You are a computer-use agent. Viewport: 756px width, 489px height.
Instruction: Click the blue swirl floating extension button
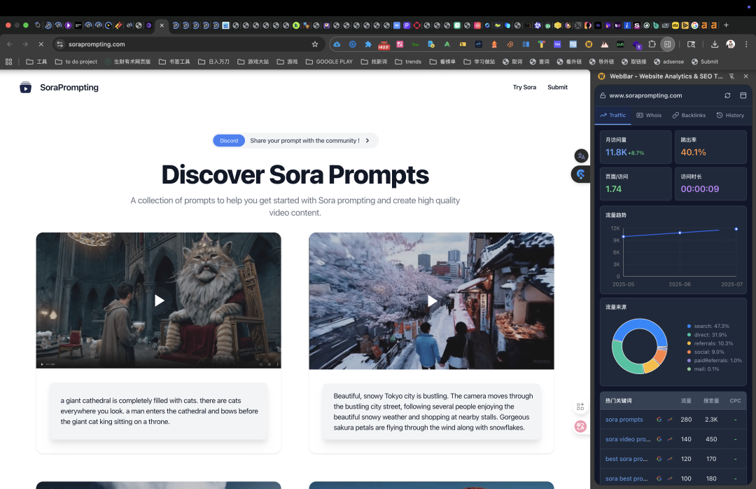(580, 174)
